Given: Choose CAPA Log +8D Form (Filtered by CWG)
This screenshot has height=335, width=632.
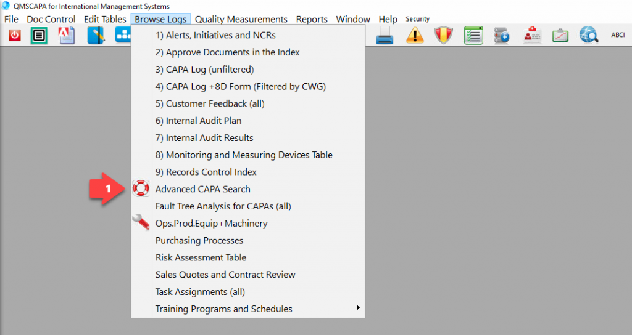Looking at the screenshot, I should [248, 86].
